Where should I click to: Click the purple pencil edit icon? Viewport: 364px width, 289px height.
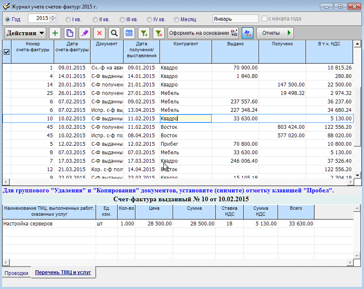coord(85,33)
